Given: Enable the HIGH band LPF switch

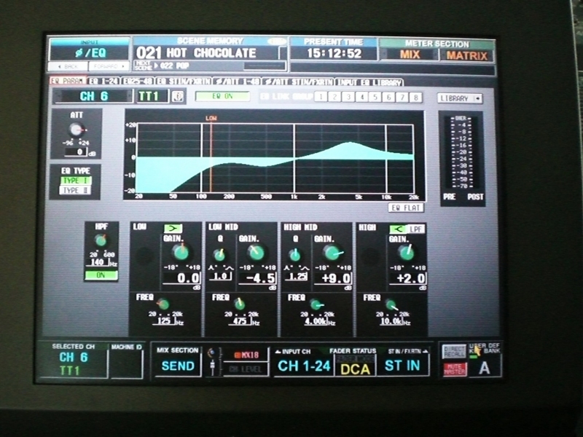Looking at the screenshot, I should click(x=416, y=229).
